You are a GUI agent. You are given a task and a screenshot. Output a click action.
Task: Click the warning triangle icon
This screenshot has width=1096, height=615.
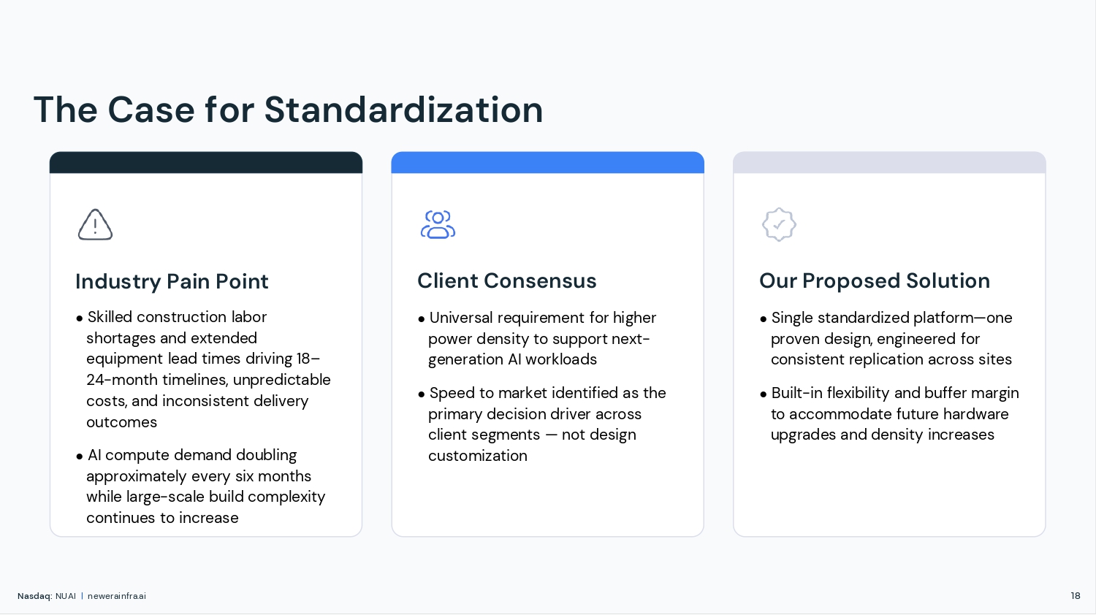[95, 225]
